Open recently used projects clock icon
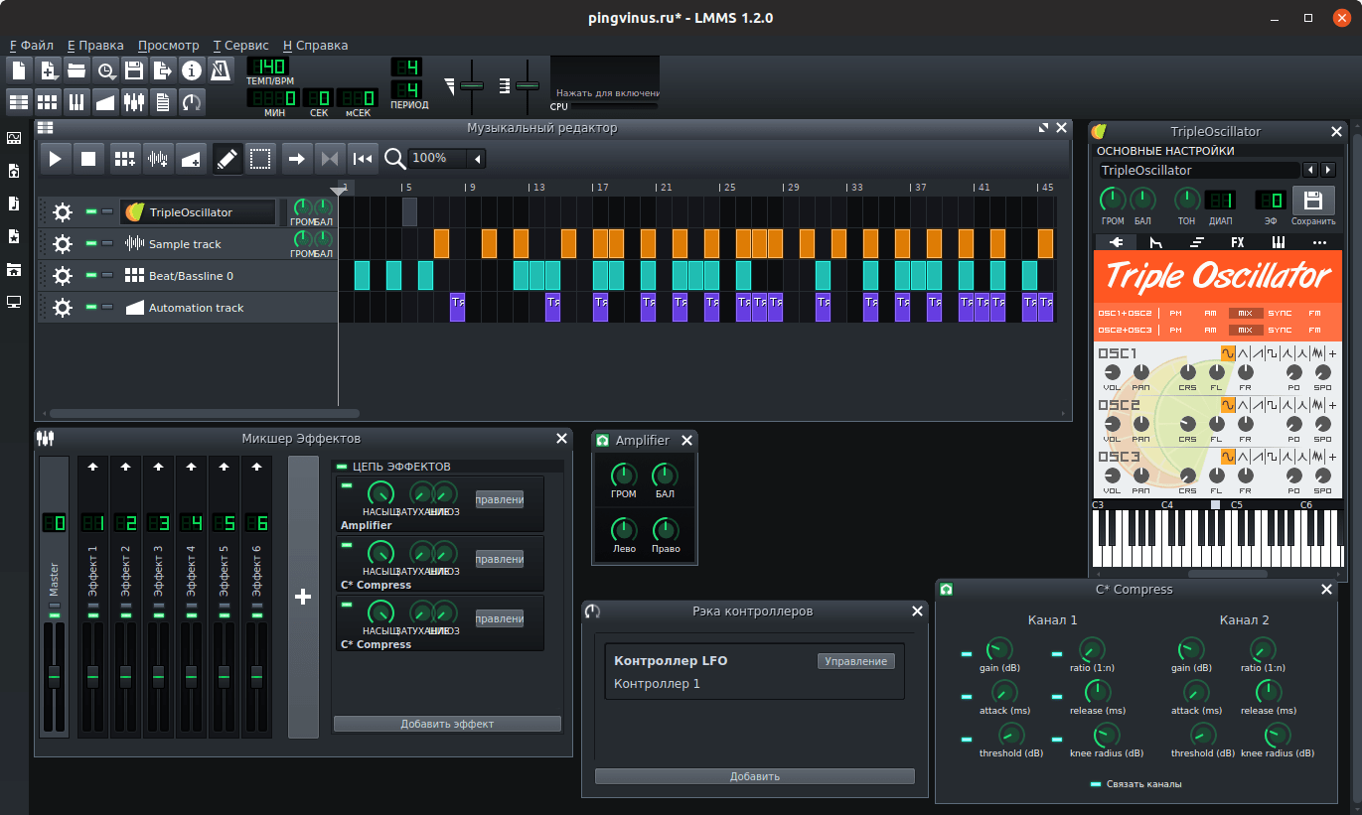The image size is (1362, 815). coord(105,70)
